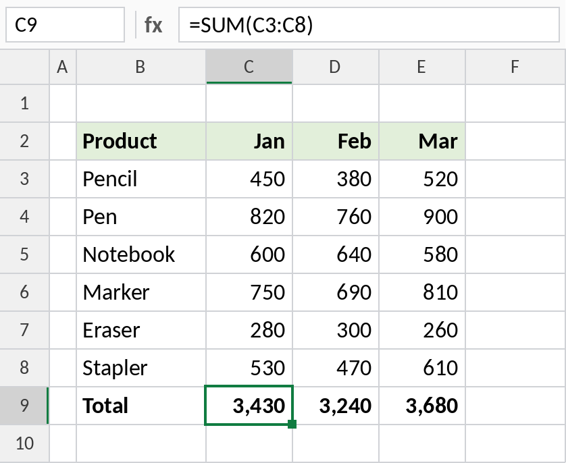
Task: Click Eraser's Jan value 280
Action: [249, 330]
